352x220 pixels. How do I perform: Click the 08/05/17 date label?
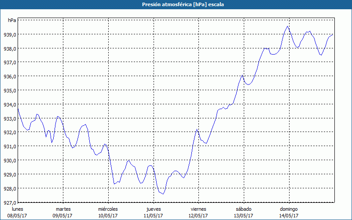pyautogui.click(x=18, y=216)
